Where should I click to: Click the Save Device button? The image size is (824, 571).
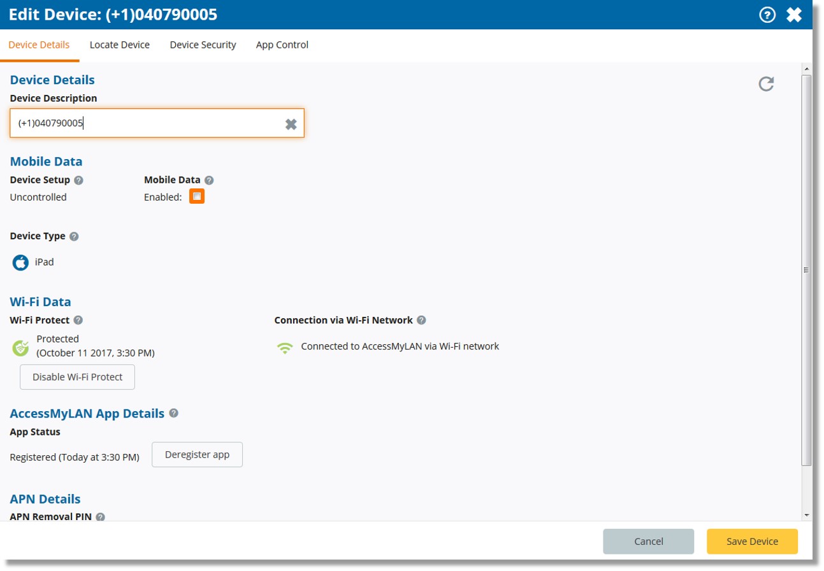pyautogui.click(x=752, y=541)
